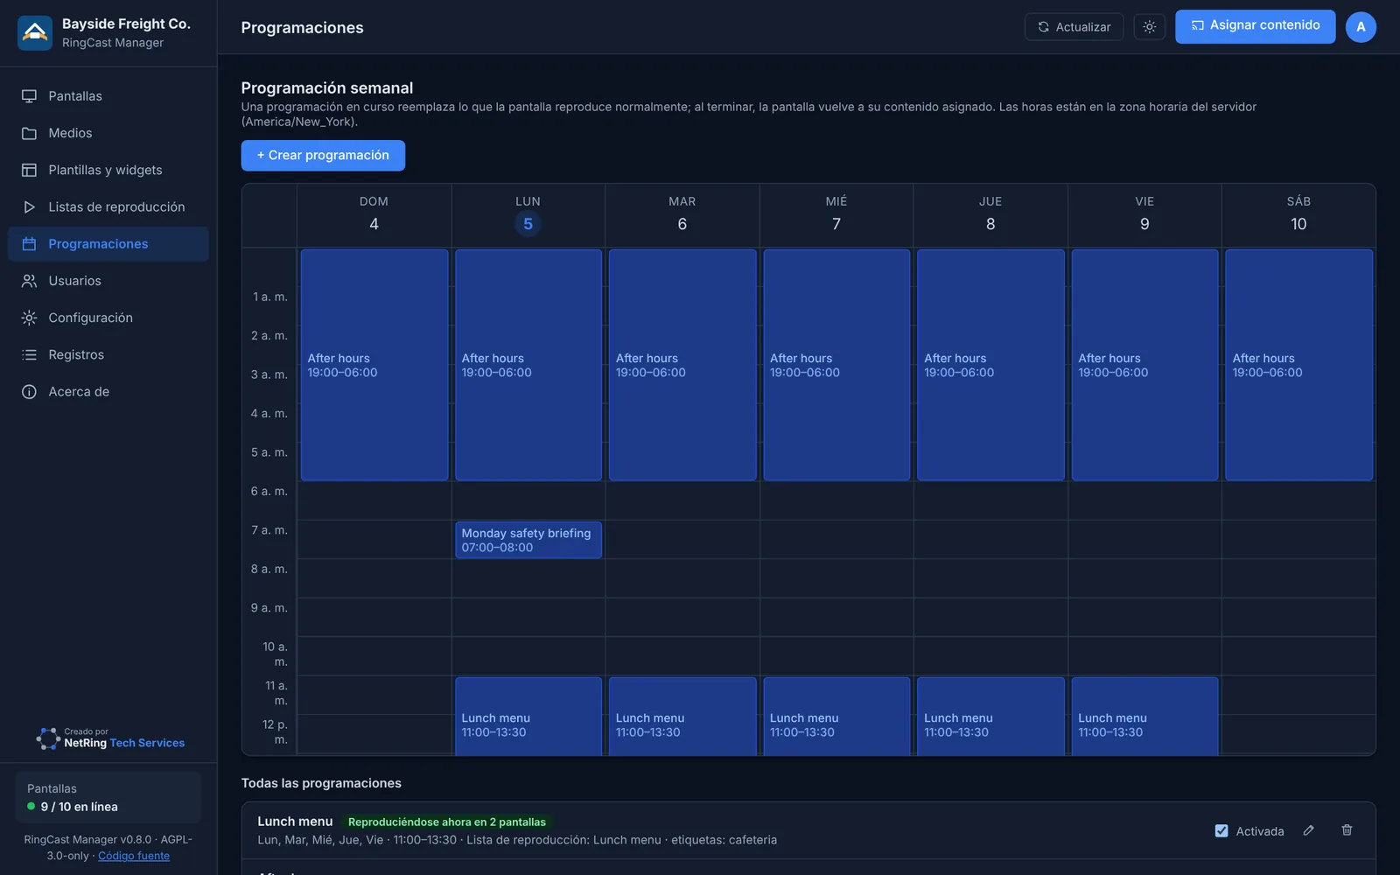The image size is (1400, 875).
Task: Open the user avatar A menu
Action: [x=1361, y=27]
